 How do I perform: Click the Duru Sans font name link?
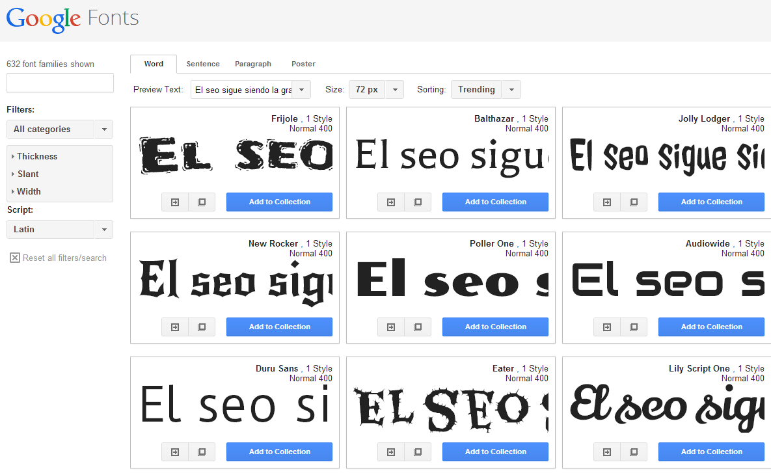pyautogui.click(x=277, y=368)
